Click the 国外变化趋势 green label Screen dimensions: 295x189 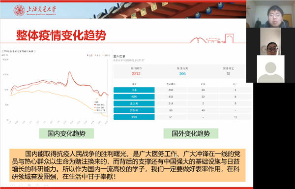[x=191, y=133]
